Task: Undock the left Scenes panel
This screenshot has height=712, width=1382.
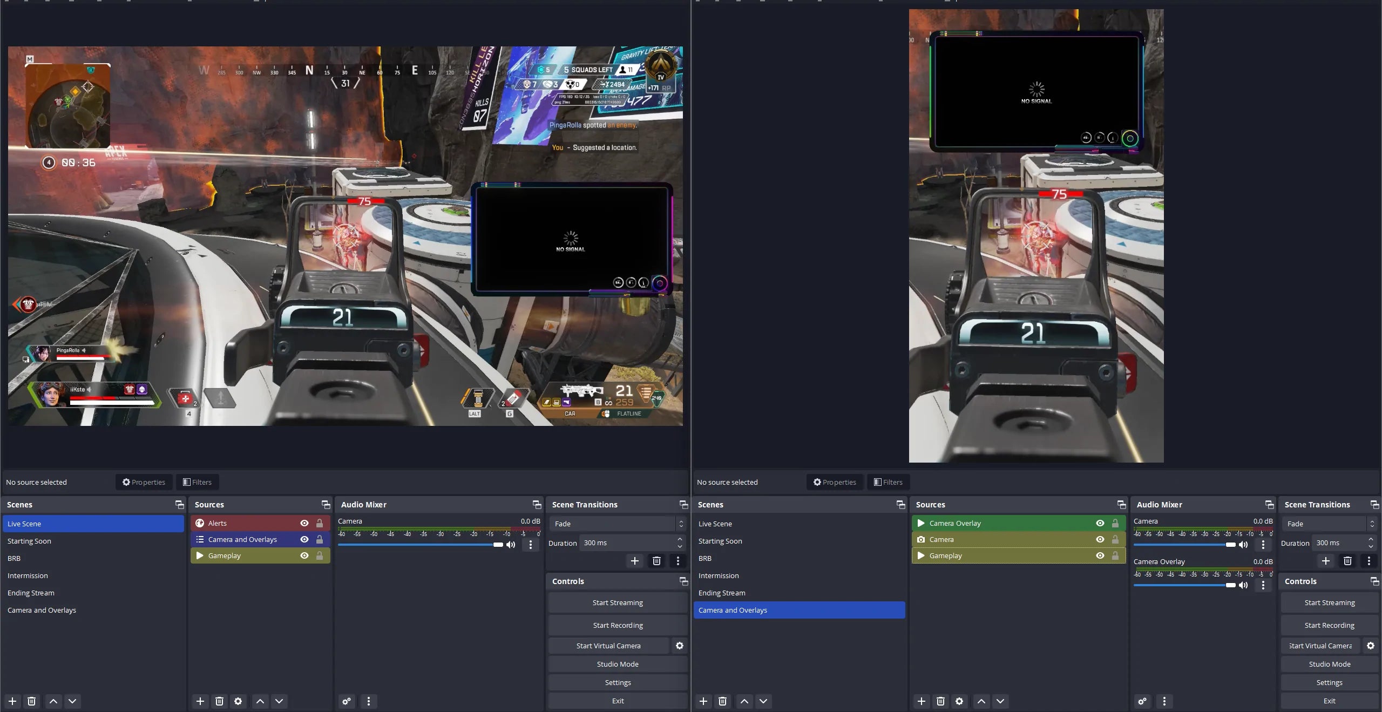Action: [179, 504]
